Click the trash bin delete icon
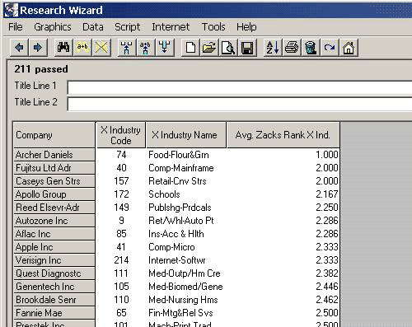Screen dimensions: 412x327 pyautogui.click(x=311, y=48)
